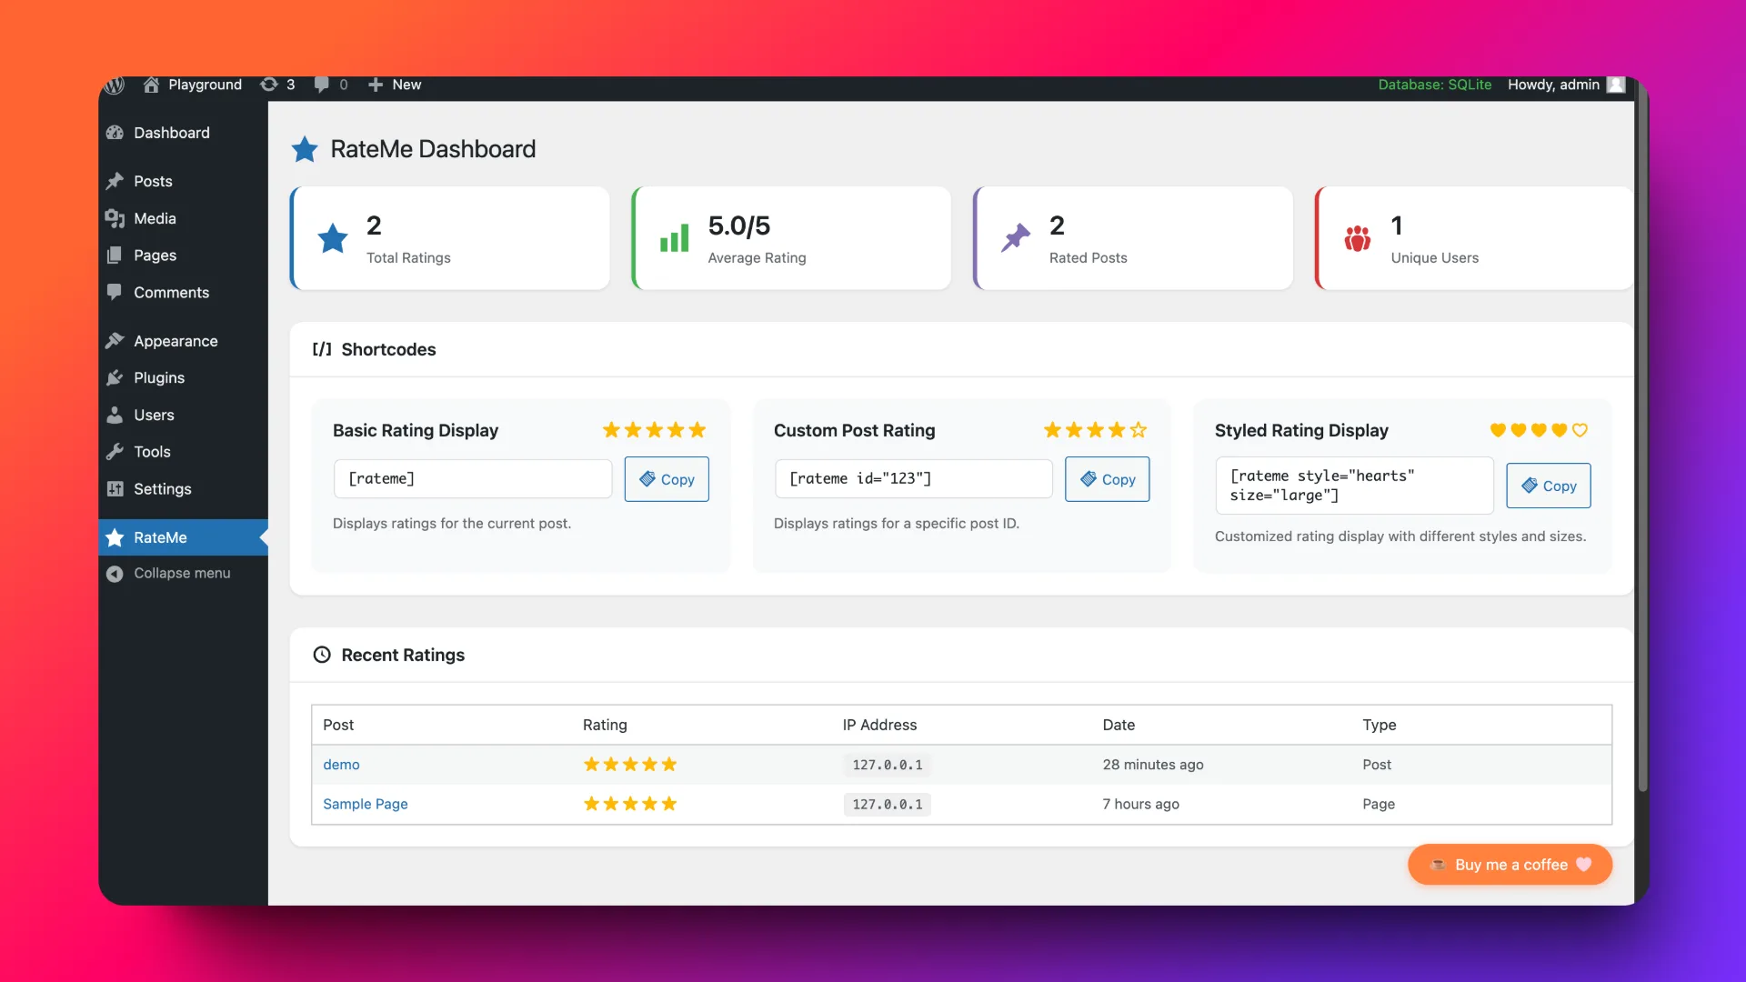Image resolution: width=1746 pixels, height=982 pixels.
Task: Click the Total Ratings star icon
Action: [x=333, y=238]
